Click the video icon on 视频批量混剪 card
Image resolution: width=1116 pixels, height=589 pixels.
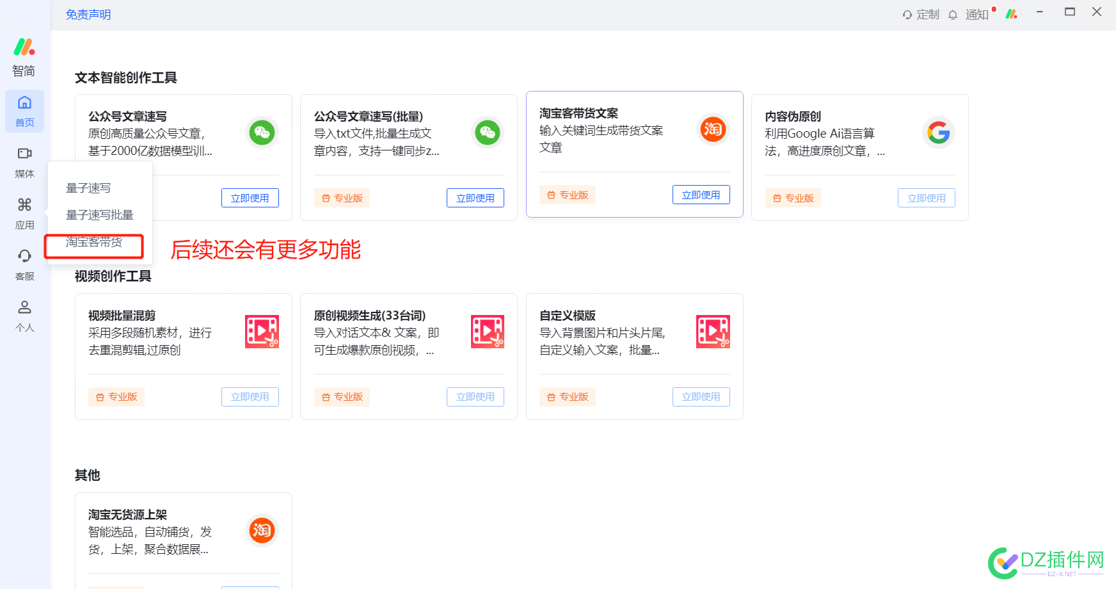262,332
